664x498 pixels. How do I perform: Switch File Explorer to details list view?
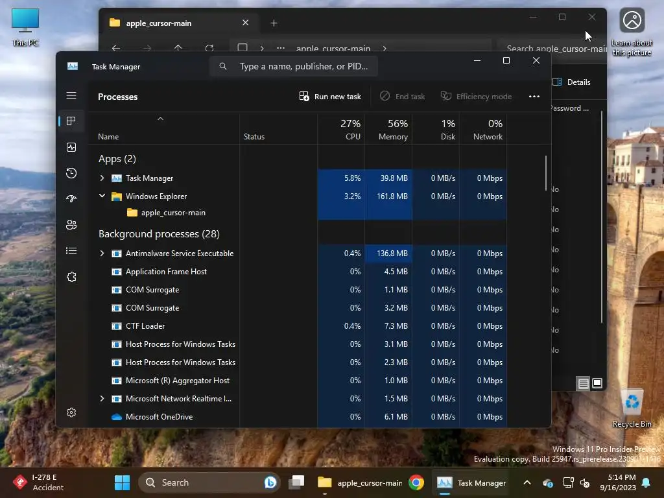[x=583, y=384]
